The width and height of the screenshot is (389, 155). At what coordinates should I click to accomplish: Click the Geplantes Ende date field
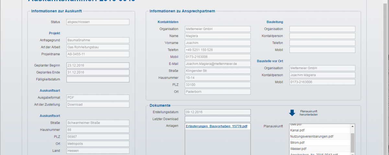(x=98, y=72)
